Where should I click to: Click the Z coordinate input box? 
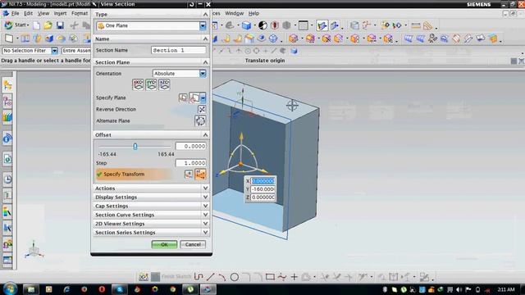click(x=263, y=197)
